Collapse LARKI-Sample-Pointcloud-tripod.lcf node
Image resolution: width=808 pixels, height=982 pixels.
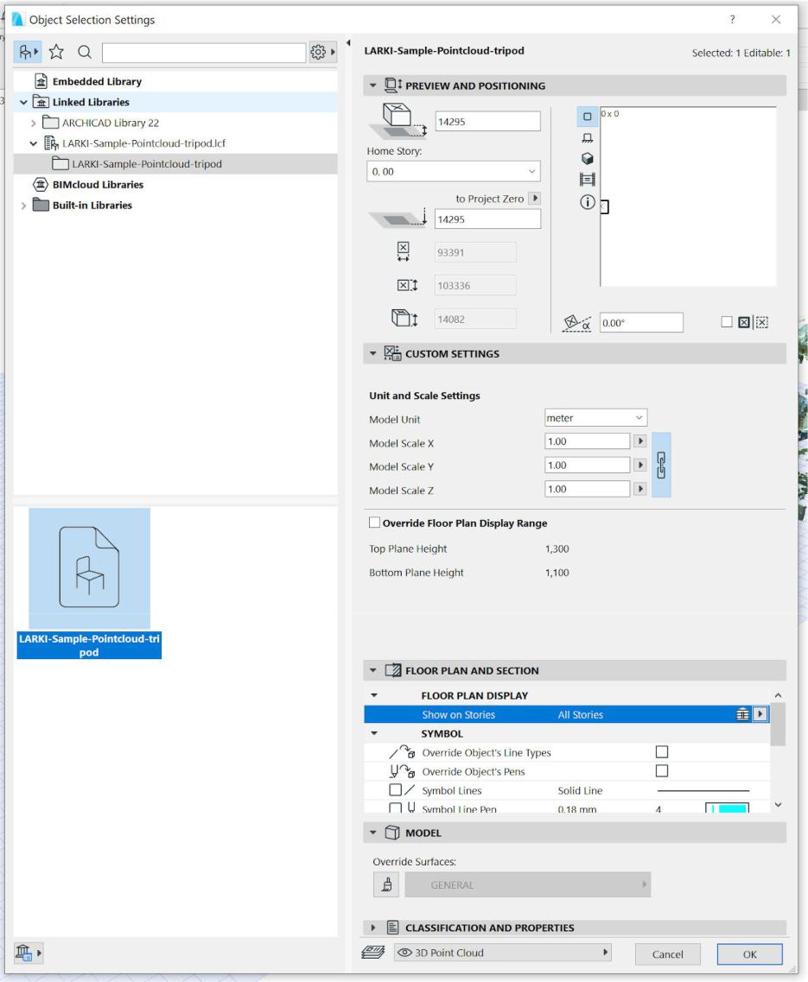point(33,143)
